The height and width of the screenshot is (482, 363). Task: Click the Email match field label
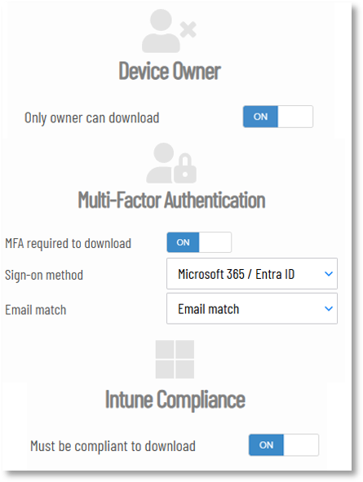36,310
